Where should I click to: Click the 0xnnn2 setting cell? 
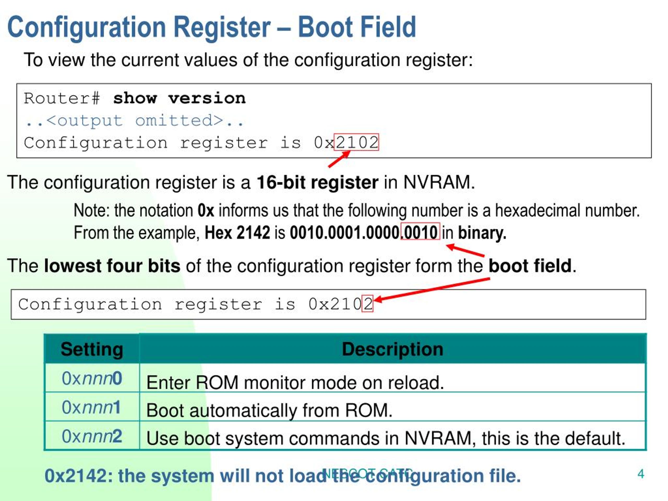(x=92, y=436)
